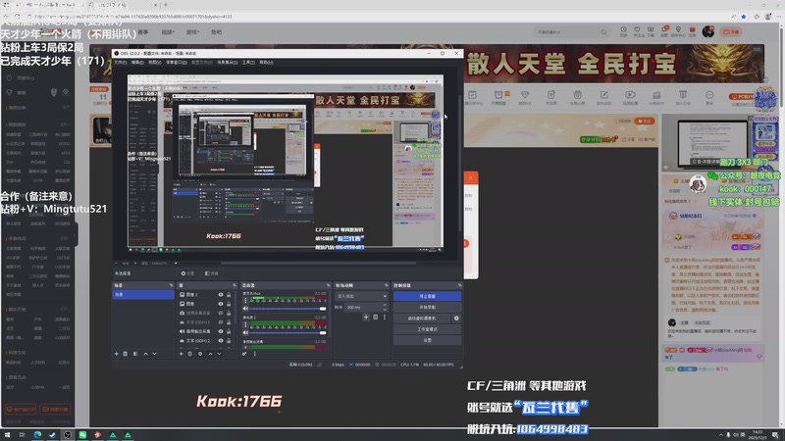Open Edge browser from taskbar
Screen dimensions: 785x441
point(37,435)
